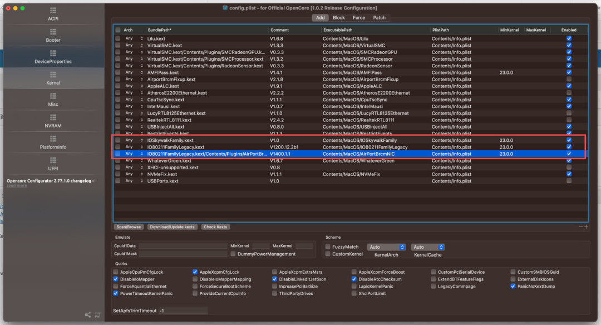Click the Scan/Browse button

129,227
